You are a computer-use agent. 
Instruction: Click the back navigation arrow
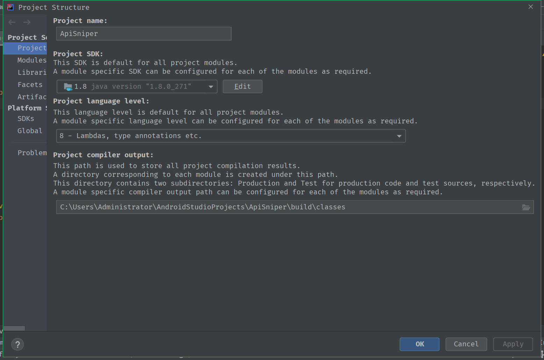pyautogui.click(x=12, y=22)
